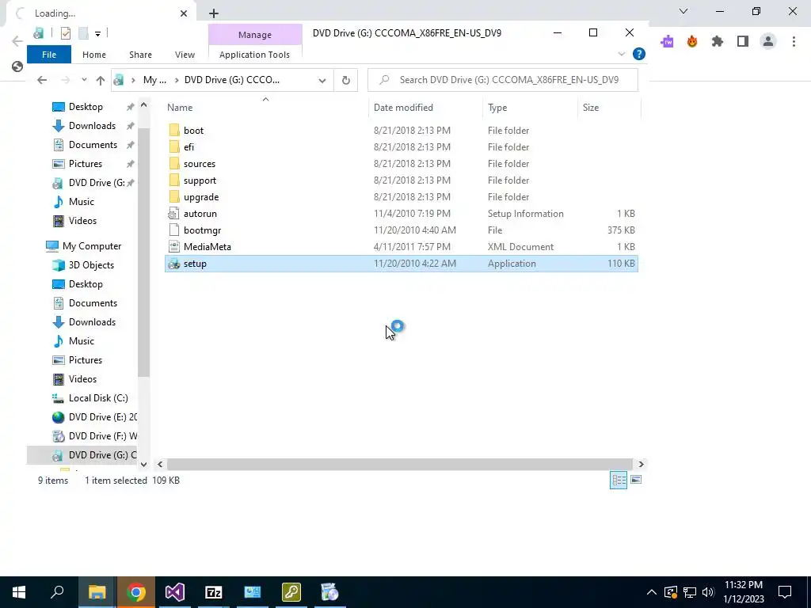Open the recent locations dropdown arrow

[84, 80]
